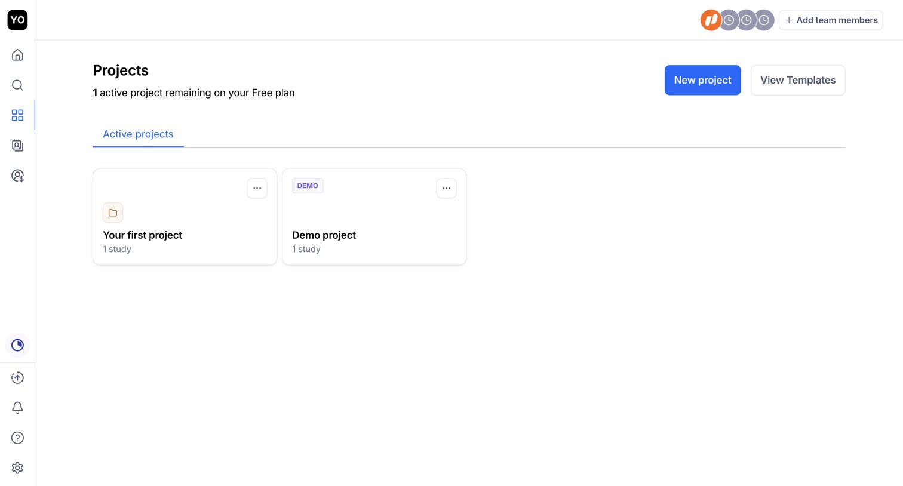Open options menu for Your first project
Image resolution: width=903 pixels, height=486 pixels.
coord(257,188)
